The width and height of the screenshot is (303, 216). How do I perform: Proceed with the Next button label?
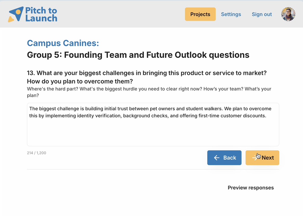pos(268,158)
